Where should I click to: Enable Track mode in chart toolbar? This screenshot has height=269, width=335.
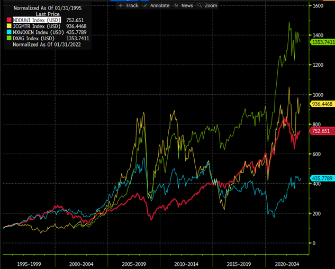132,5
